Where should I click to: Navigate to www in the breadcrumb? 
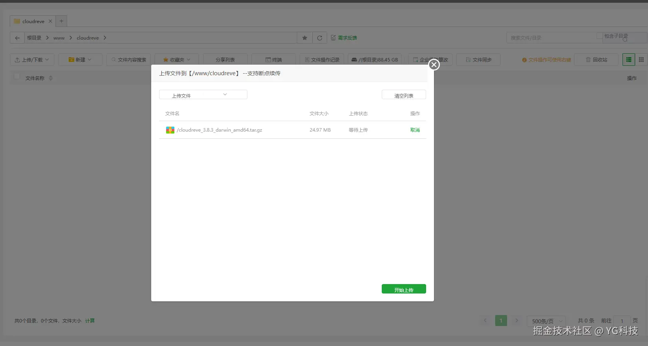pyautogui.click(x=59, y=38)
